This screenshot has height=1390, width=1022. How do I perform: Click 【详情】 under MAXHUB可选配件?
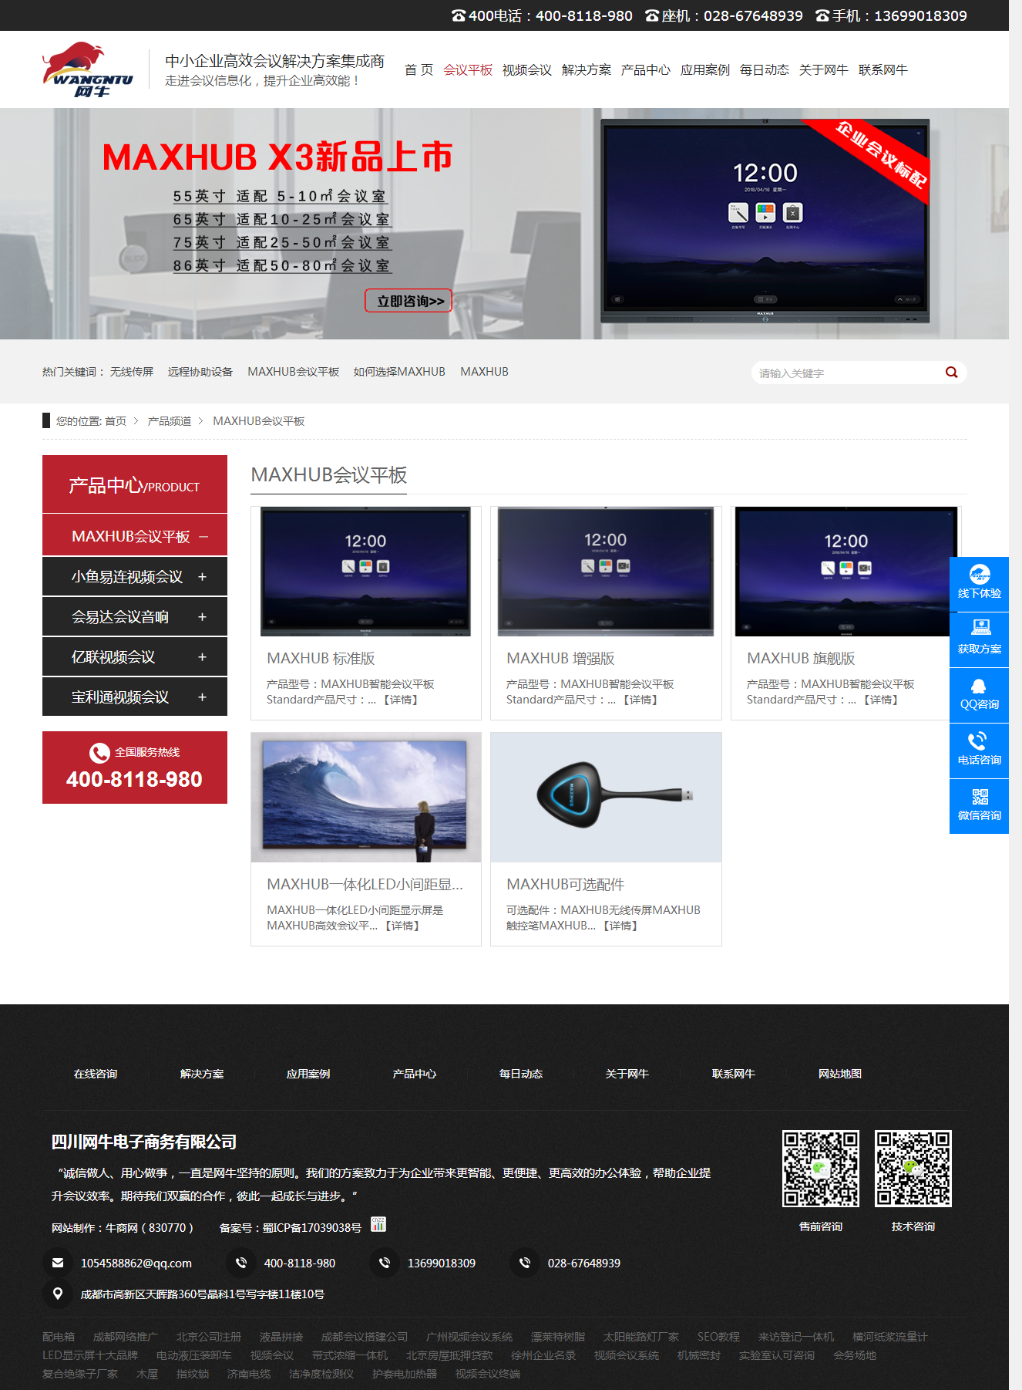tap(620, 926)
